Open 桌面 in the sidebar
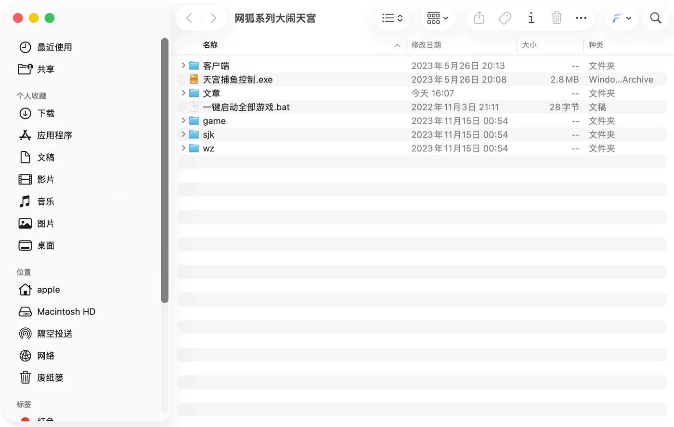Screen dimensions: 674x427 [37, 246]
